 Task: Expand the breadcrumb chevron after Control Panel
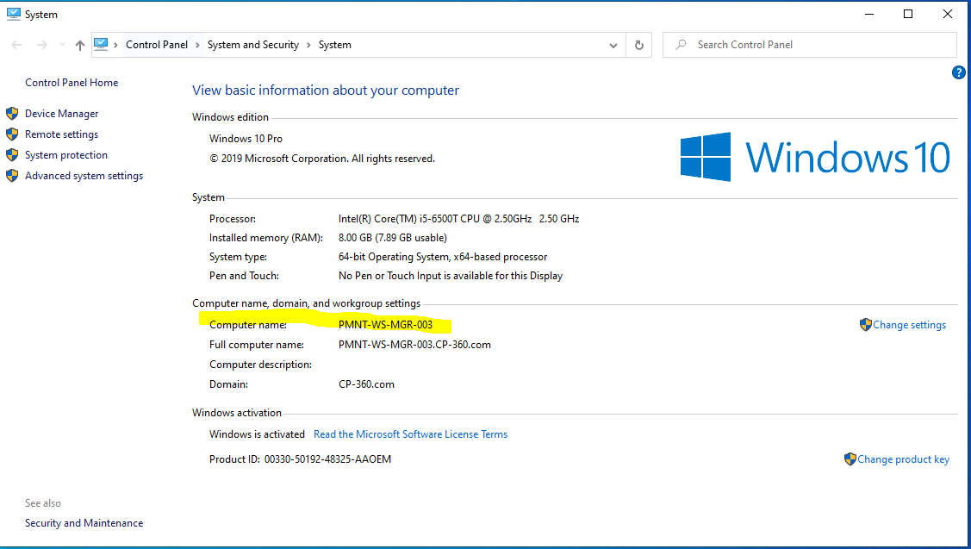196,44
